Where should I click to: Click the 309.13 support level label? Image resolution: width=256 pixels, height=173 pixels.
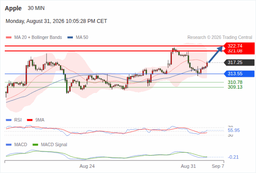click(x=235, y=87)
